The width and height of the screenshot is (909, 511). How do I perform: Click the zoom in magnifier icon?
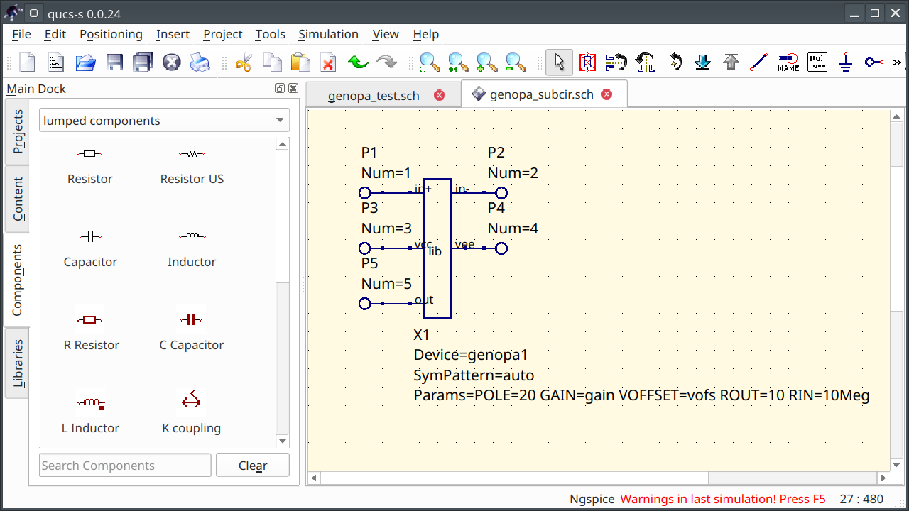pyautogui.click(x=486, y=62)
